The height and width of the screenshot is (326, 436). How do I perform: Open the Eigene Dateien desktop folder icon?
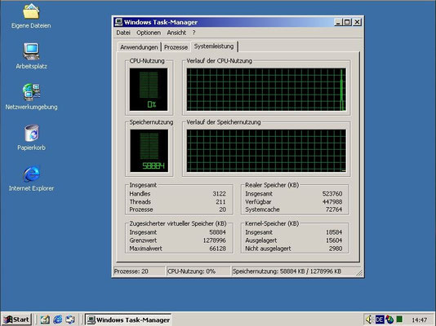tap(31, 11)
